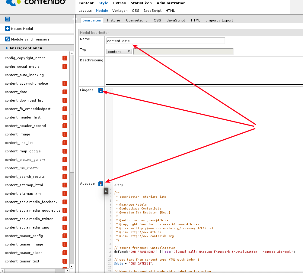
Task: Click the panel layout icon above Neues Modul
Action: click(x=8, y=19)
